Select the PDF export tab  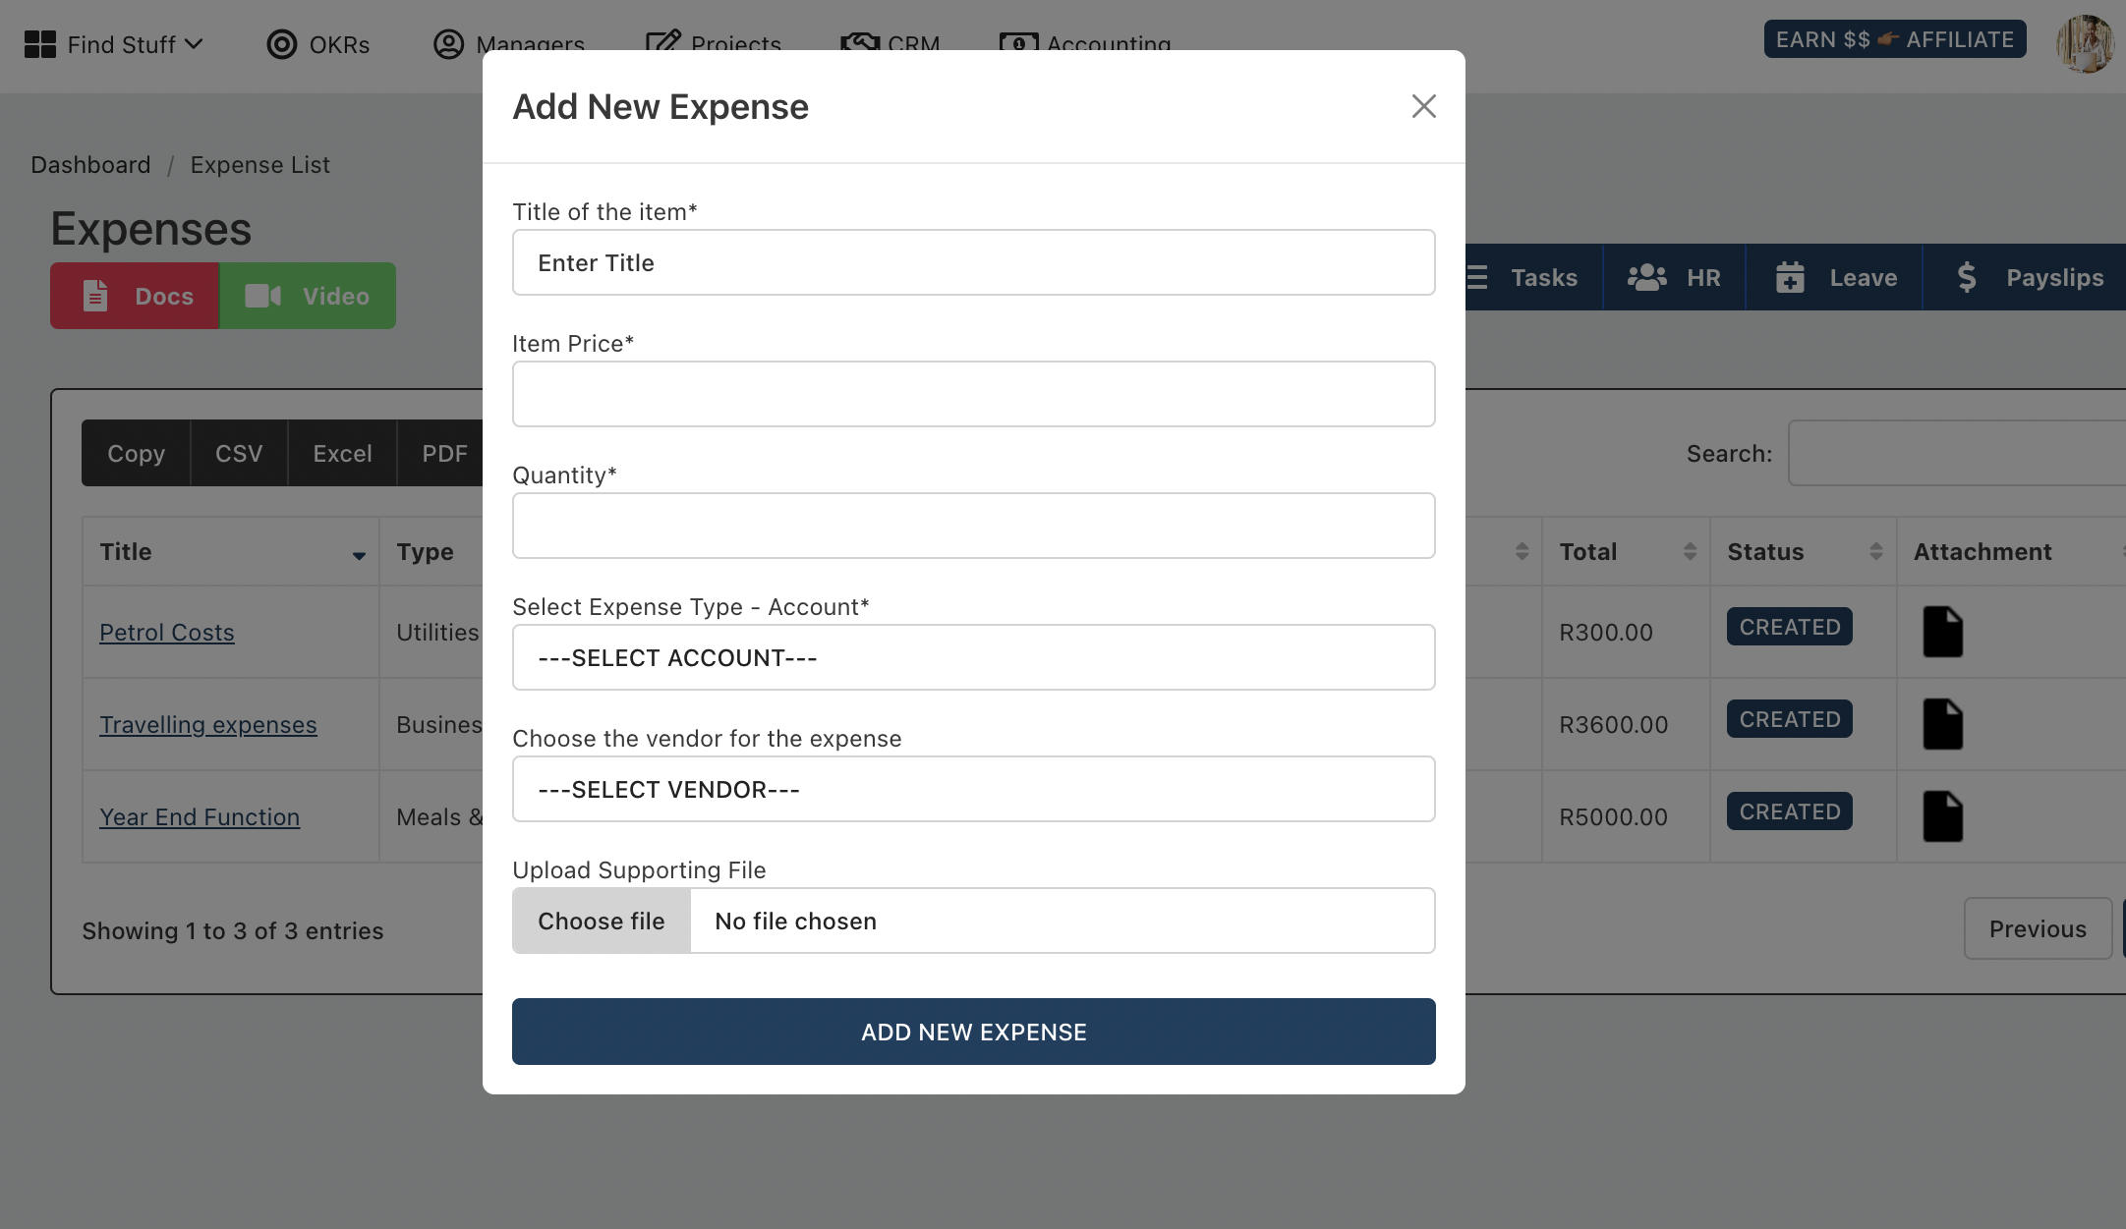pos(443,451)
